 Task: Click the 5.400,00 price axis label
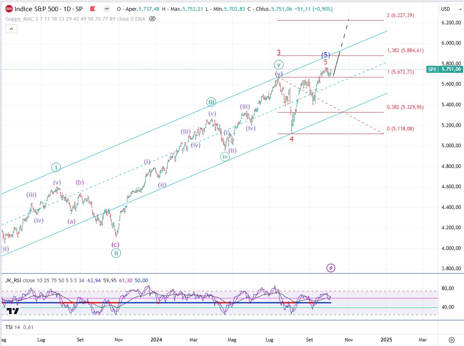tap(451, 104)
